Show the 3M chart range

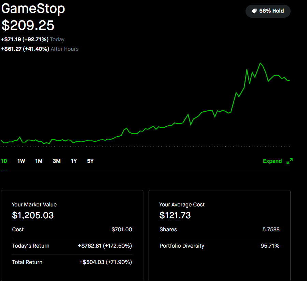[57, 161]
